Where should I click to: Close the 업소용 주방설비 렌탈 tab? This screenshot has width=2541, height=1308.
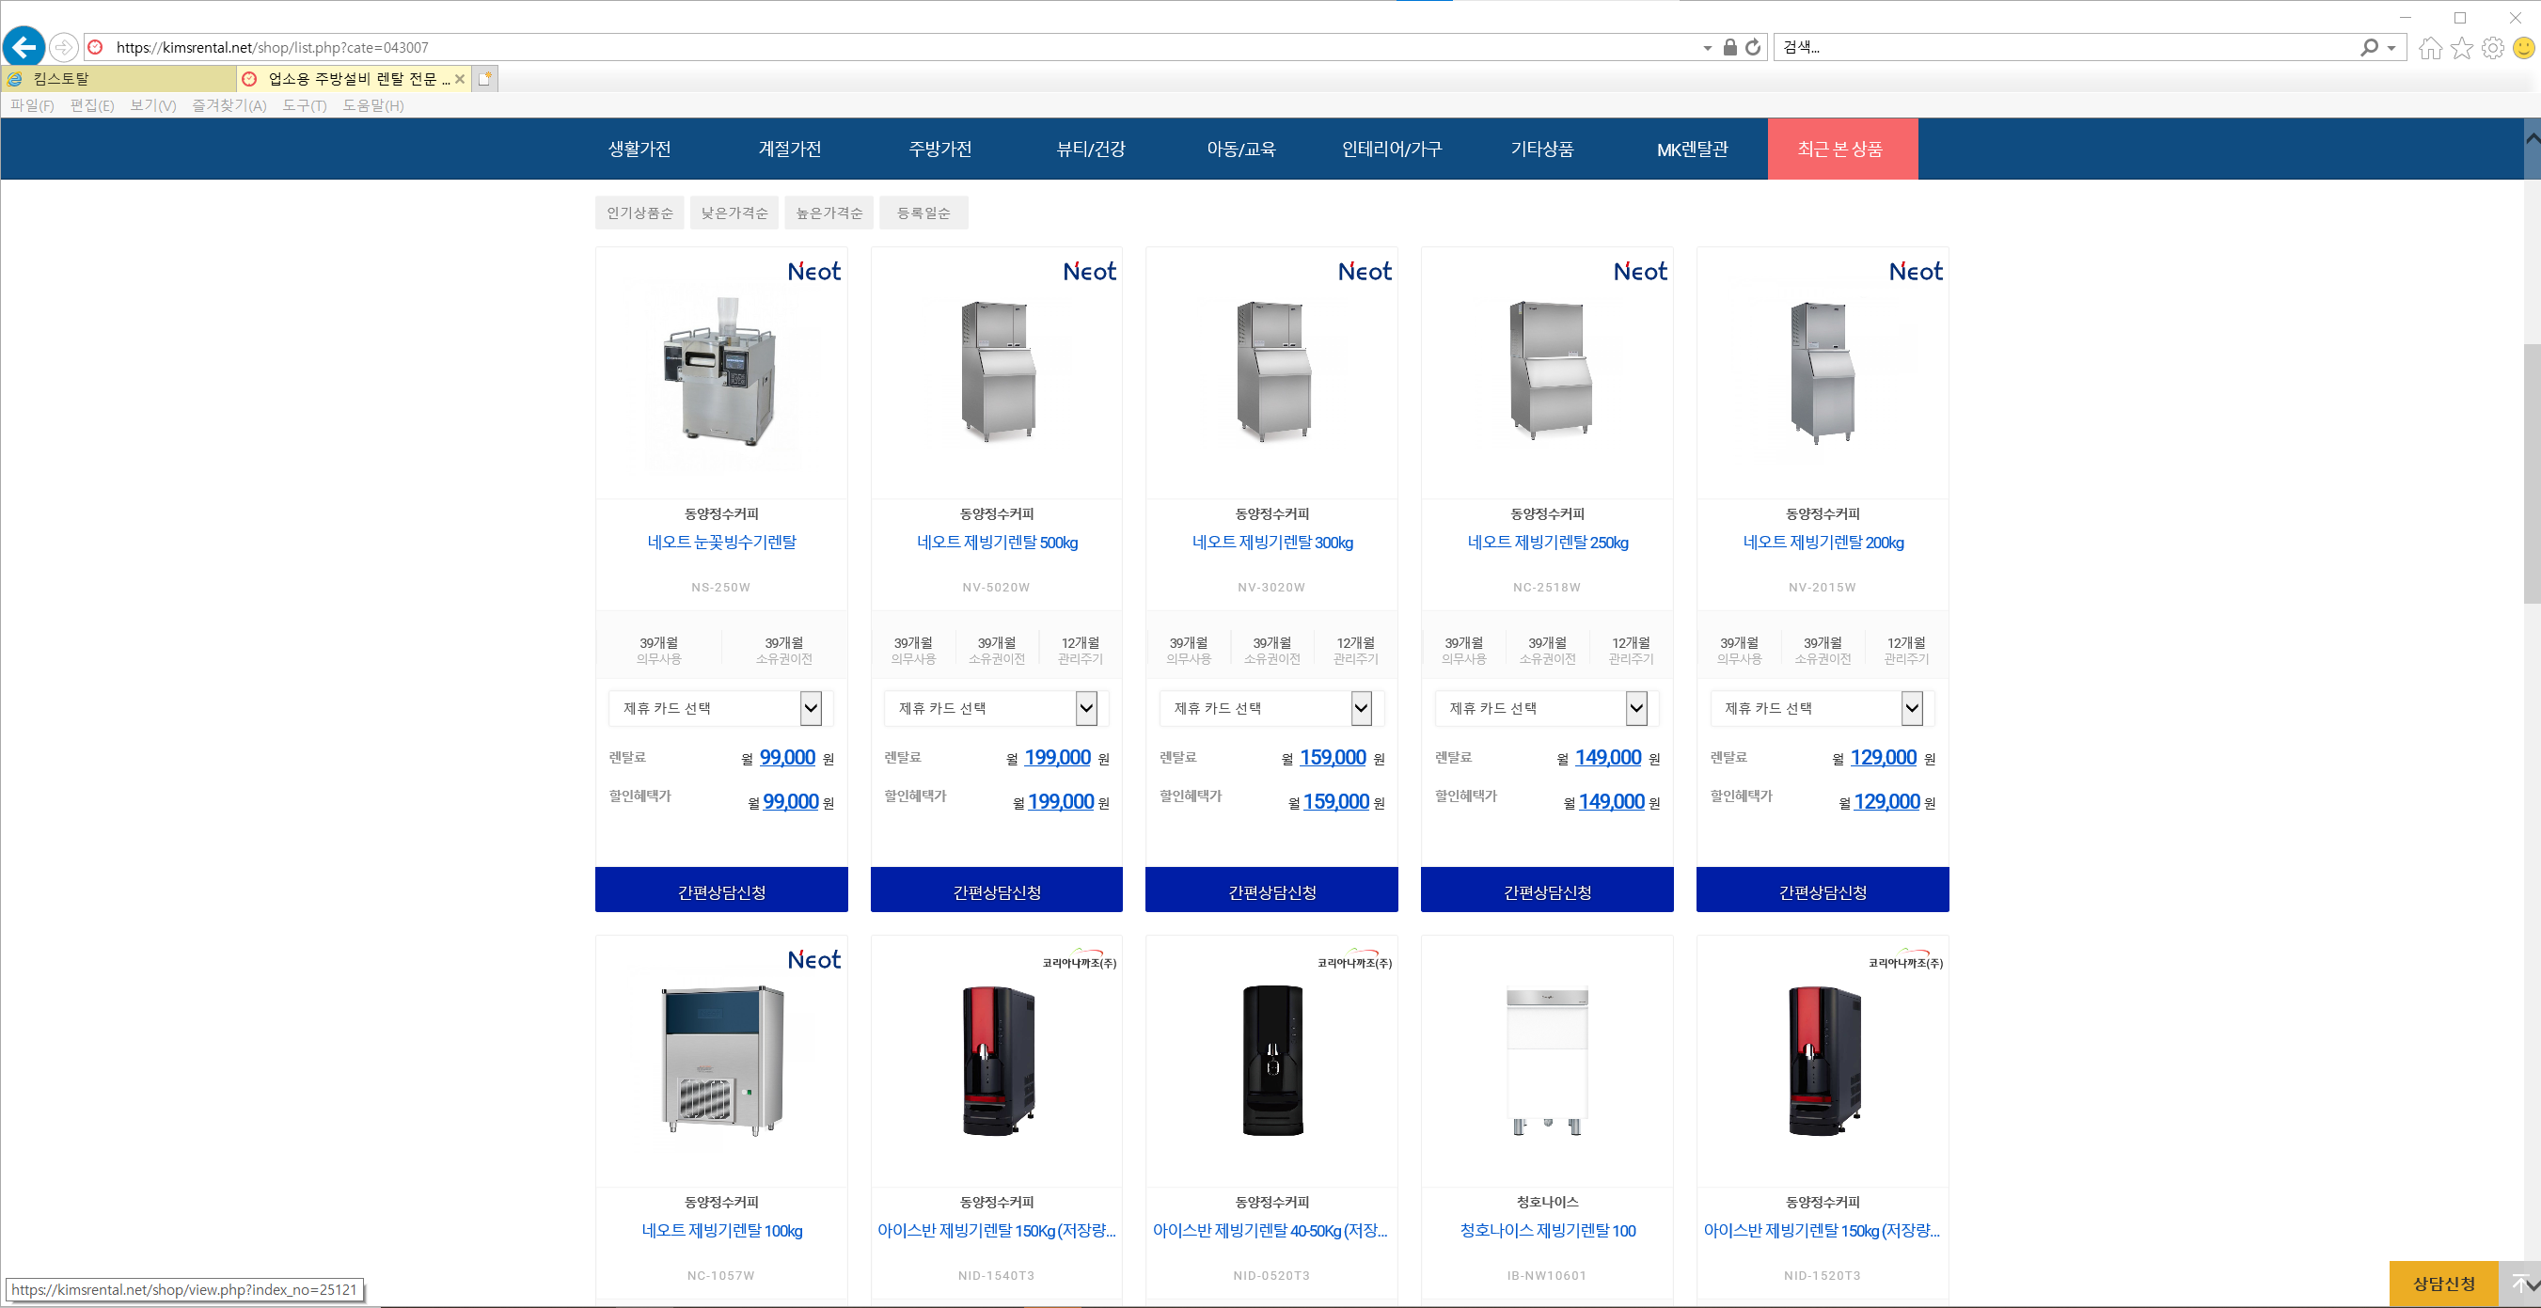(x=460, y=79)
